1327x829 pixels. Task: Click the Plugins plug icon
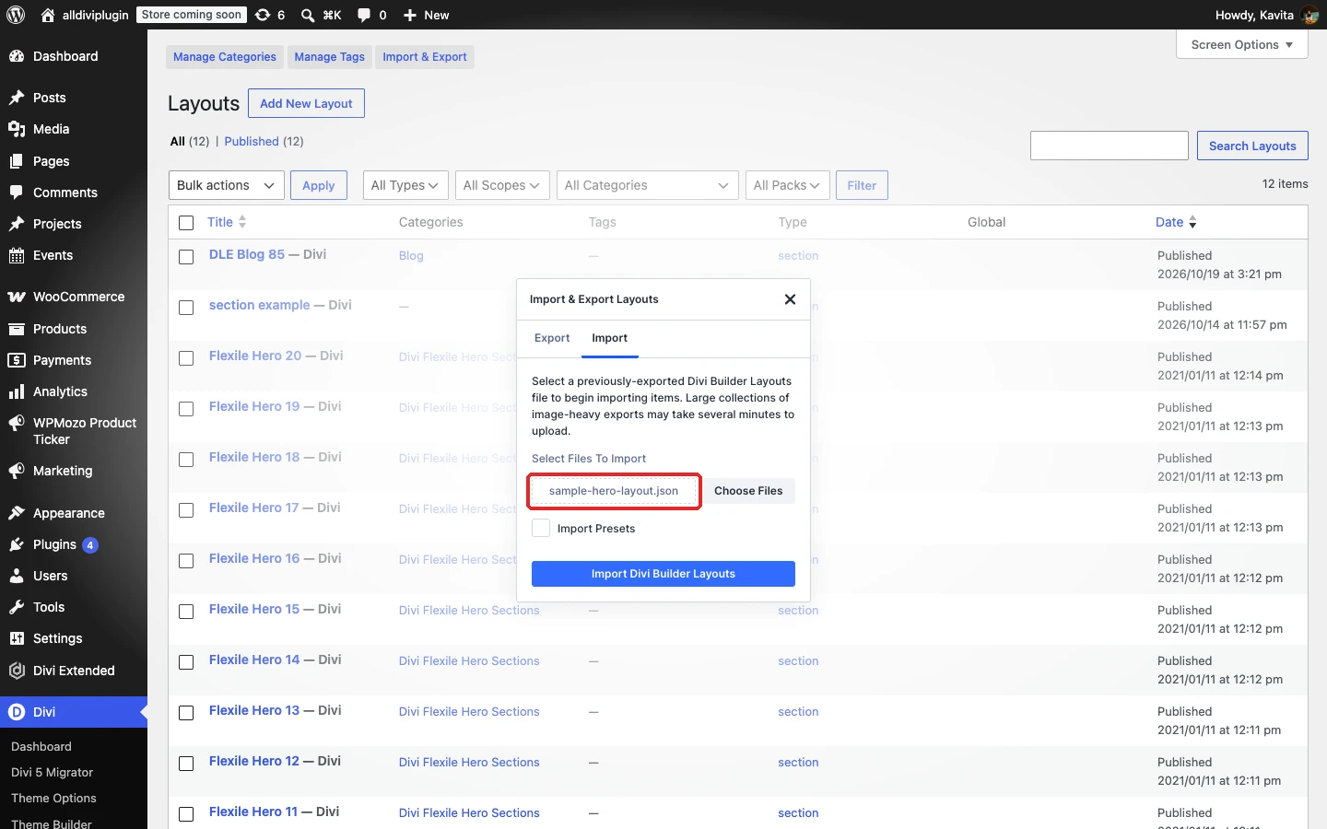pos(16,544)
